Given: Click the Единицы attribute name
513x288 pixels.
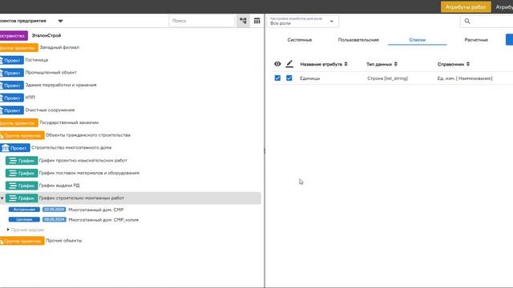Looking at the screenshot, I should (x=310, y=78).
